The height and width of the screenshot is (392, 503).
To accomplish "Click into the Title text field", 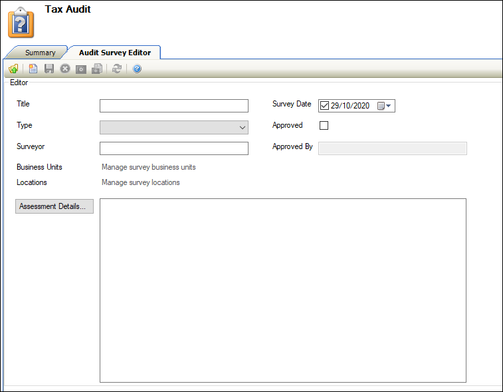I will [173, 106].
